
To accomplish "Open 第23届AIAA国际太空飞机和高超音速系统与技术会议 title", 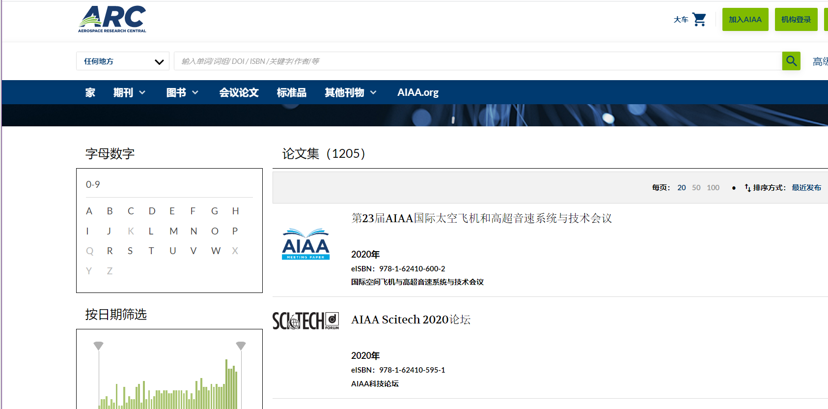I will 482,218.
